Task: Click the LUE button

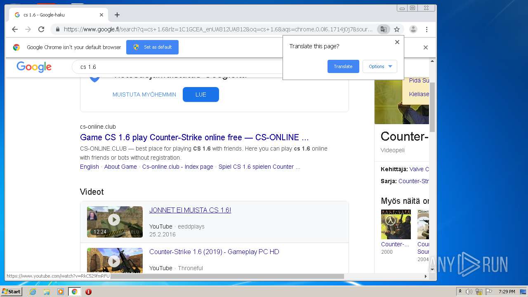Action: 201,94
